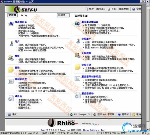
Task: Click the Directories (目录) folder icon
Action: coord(11,70)
